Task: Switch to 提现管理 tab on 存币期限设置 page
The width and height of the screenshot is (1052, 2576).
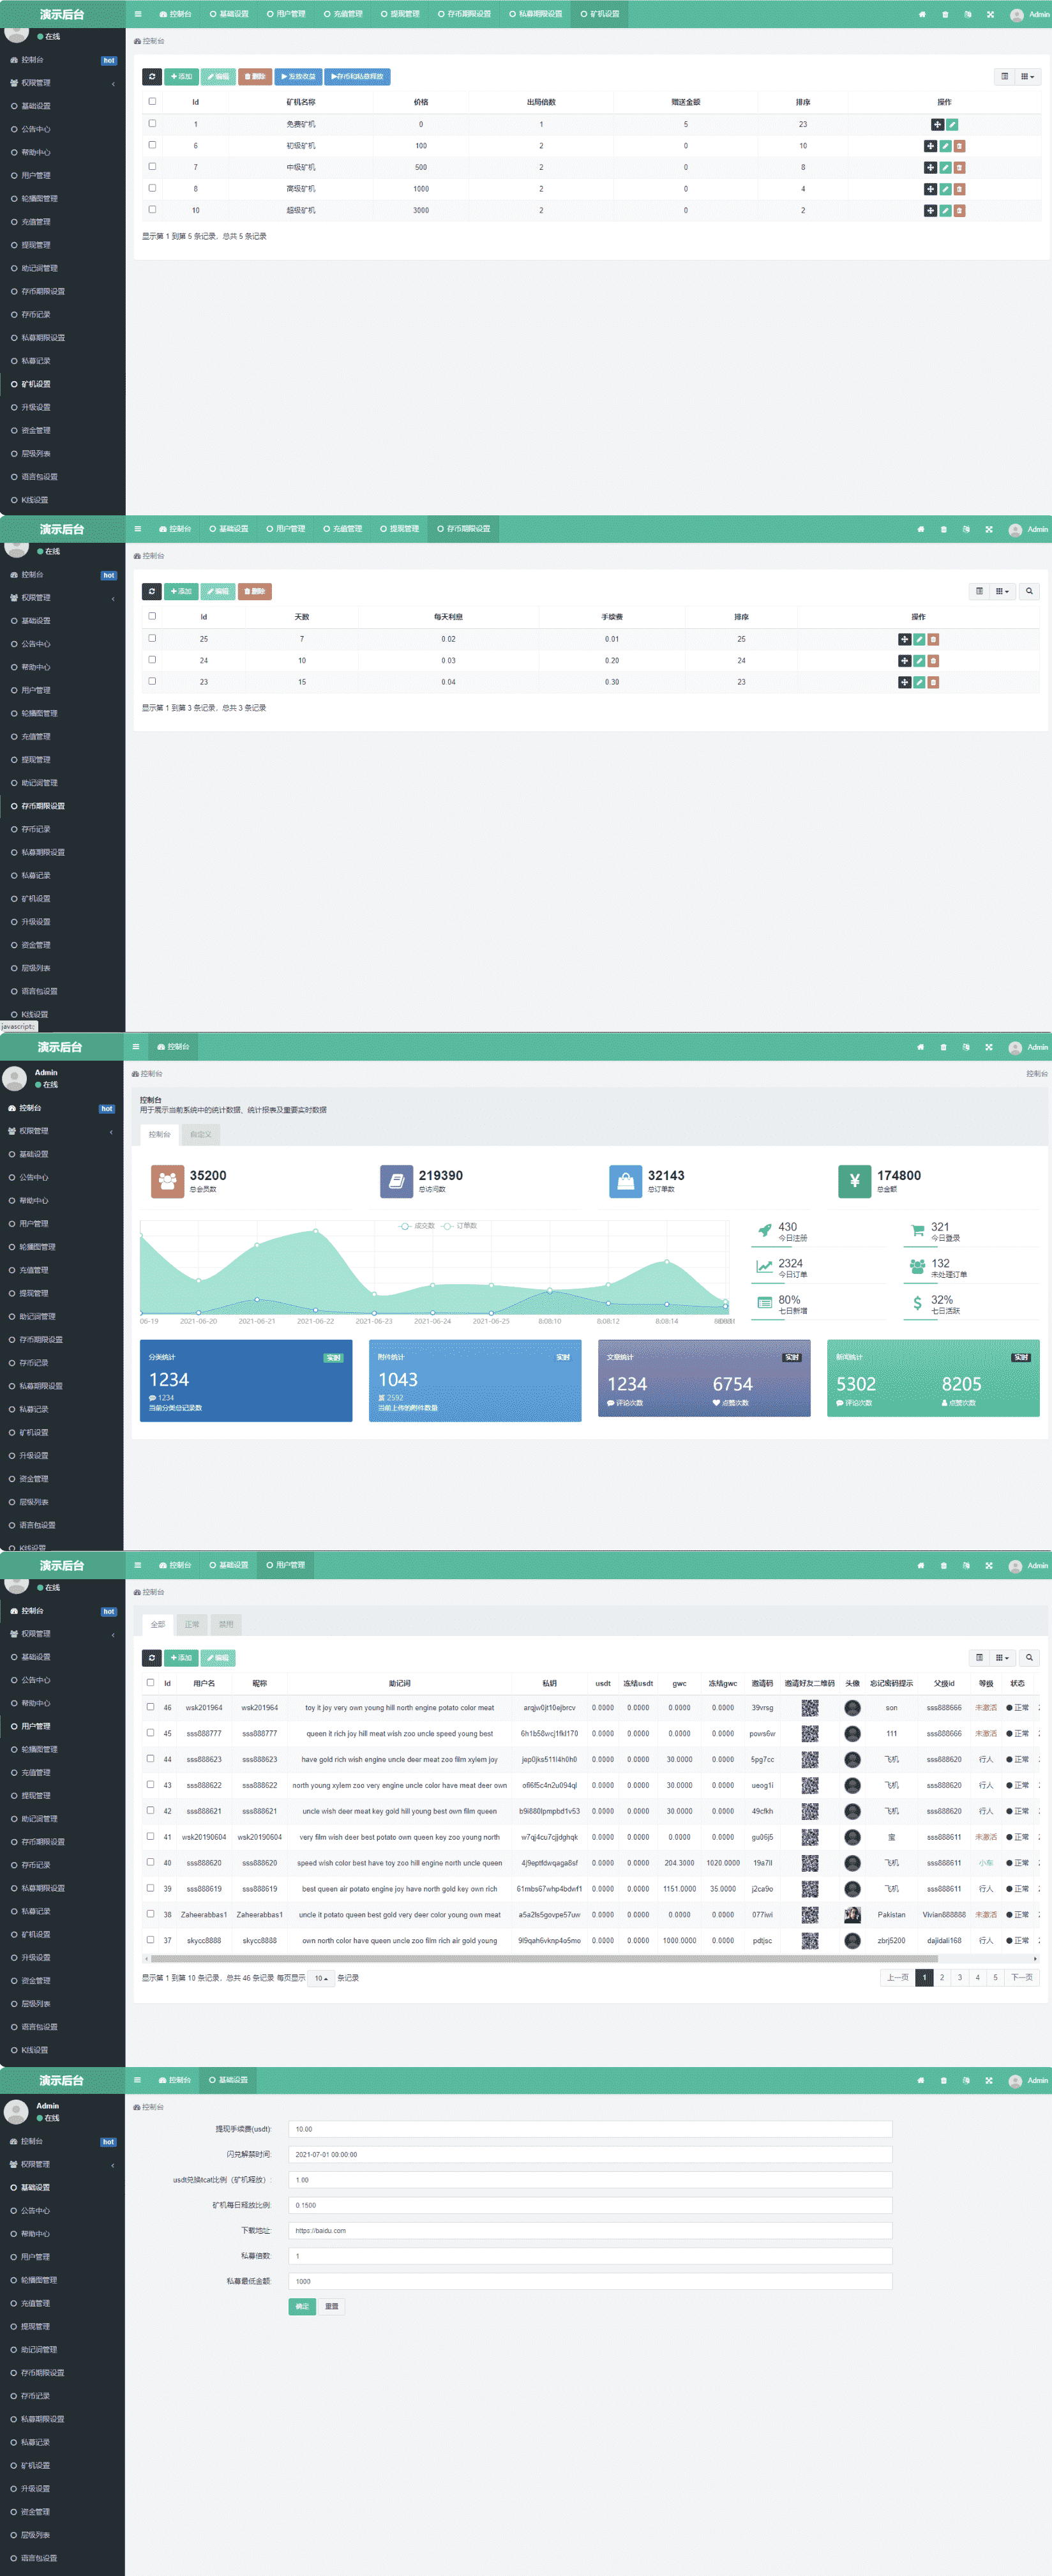Action: coord(399,529)
